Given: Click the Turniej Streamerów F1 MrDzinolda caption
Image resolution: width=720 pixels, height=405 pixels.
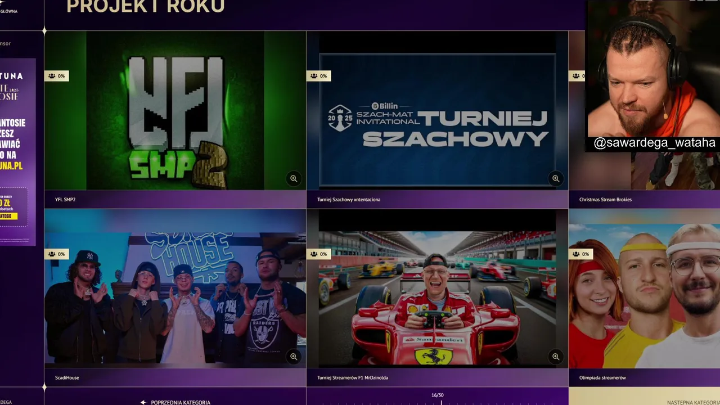Looking at the screenshot, I should click(x=353, y=378).
